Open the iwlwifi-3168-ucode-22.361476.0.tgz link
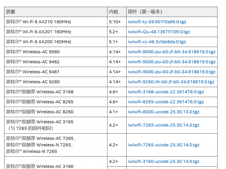This screenshot has height=169, width=226. (166, 92)
